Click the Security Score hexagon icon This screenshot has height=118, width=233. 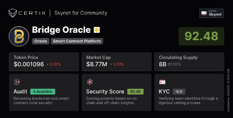[x=90, y=82]
